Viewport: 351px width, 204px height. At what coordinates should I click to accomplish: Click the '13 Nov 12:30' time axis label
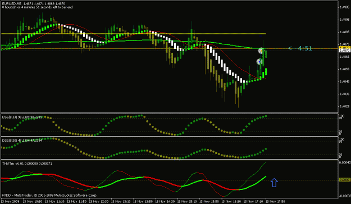pyautogui.click(x=99, y=202)
